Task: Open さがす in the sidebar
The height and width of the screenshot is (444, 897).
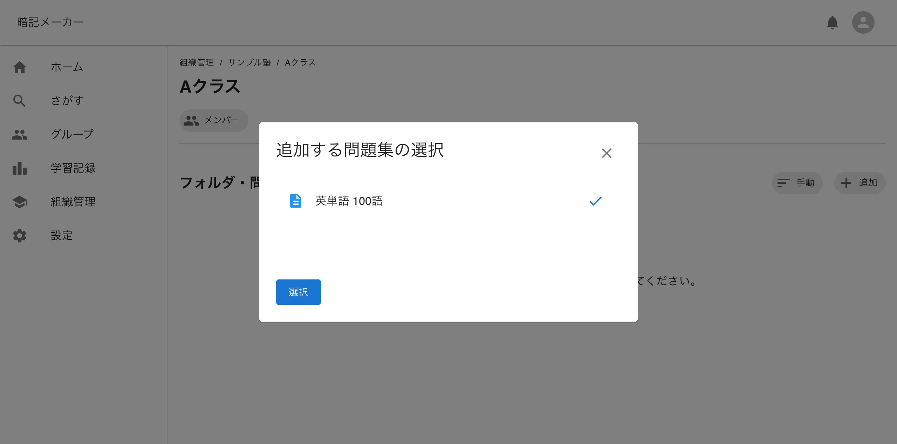Action: coord(67,101)
